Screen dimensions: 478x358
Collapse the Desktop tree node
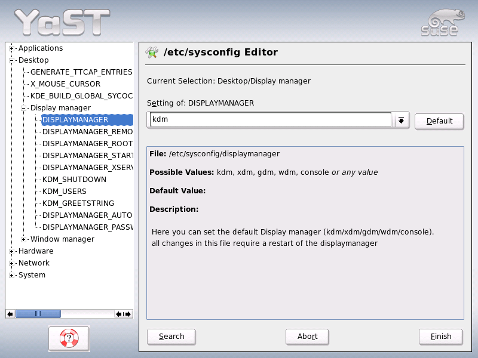point(11,60)
